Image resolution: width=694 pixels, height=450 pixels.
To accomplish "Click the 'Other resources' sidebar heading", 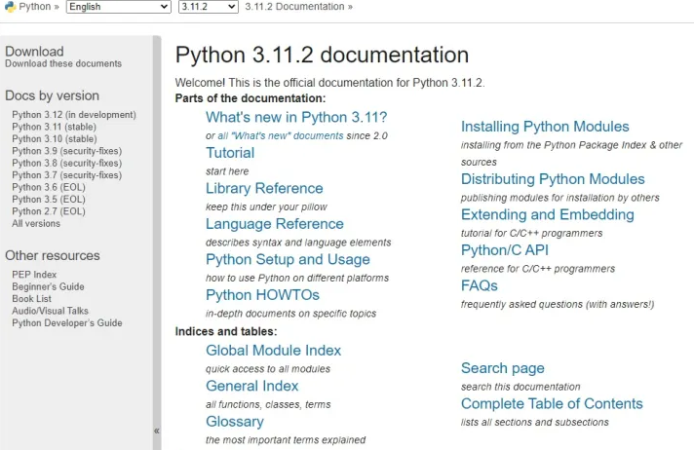I will pyautogui.click(x=53, y=256).
